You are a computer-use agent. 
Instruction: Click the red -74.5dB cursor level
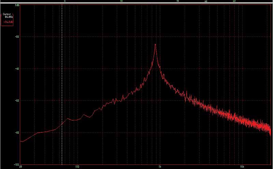pyautogui.click(x=8, y=22)
